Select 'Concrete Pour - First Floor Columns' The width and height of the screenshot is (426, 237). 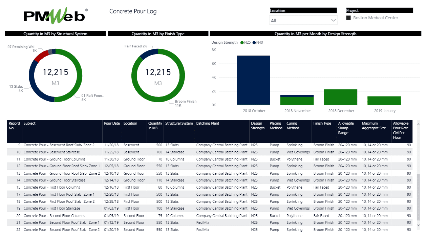click(52, 187)
